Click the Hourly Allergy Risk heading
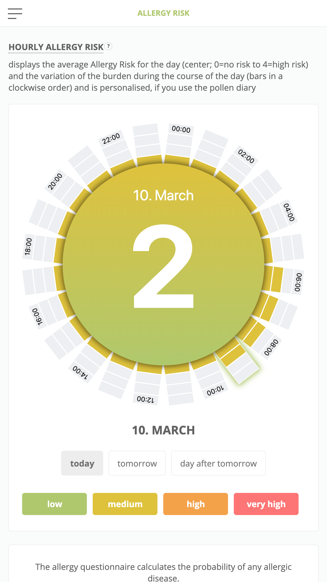Image resolution: width=327 pixels, height=582 pixels. click(x=56, y=47)
